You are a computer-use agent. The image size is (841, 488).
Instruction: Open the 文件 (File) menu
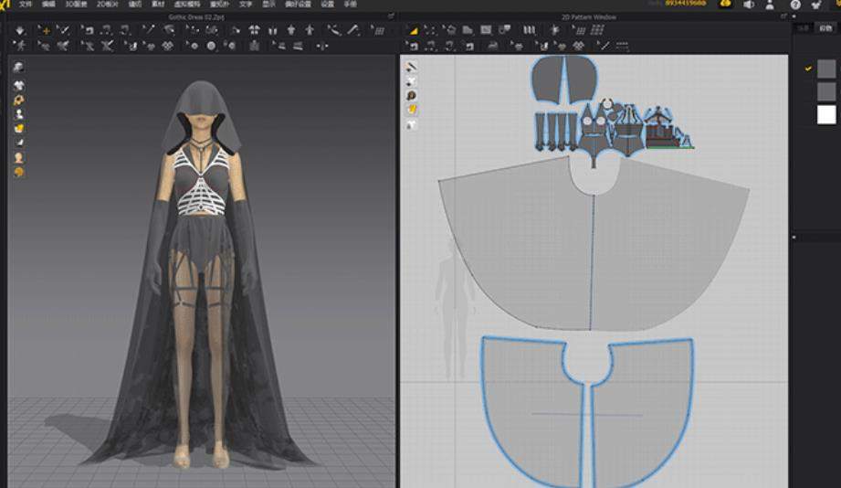pyautogui.click(x=25, y=5)
